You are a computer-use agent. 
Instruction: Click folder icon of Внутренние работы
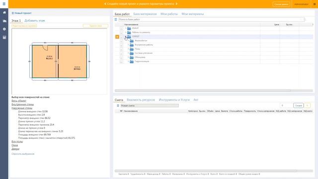pos(132,45)
